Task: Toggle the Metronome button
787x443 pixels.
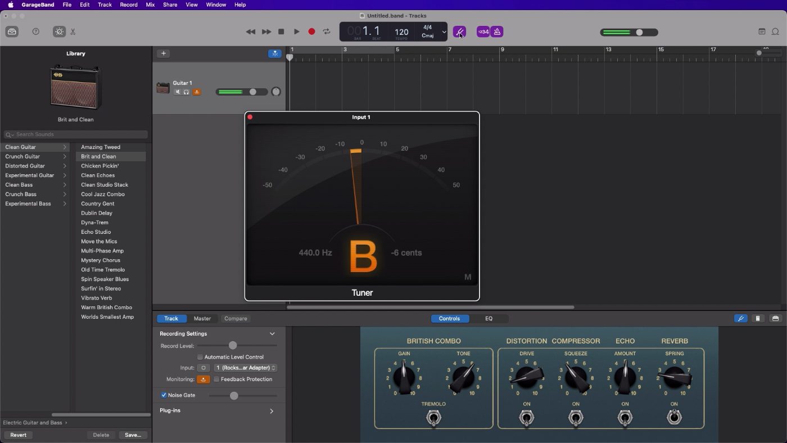Action: [x=497, y=32]
